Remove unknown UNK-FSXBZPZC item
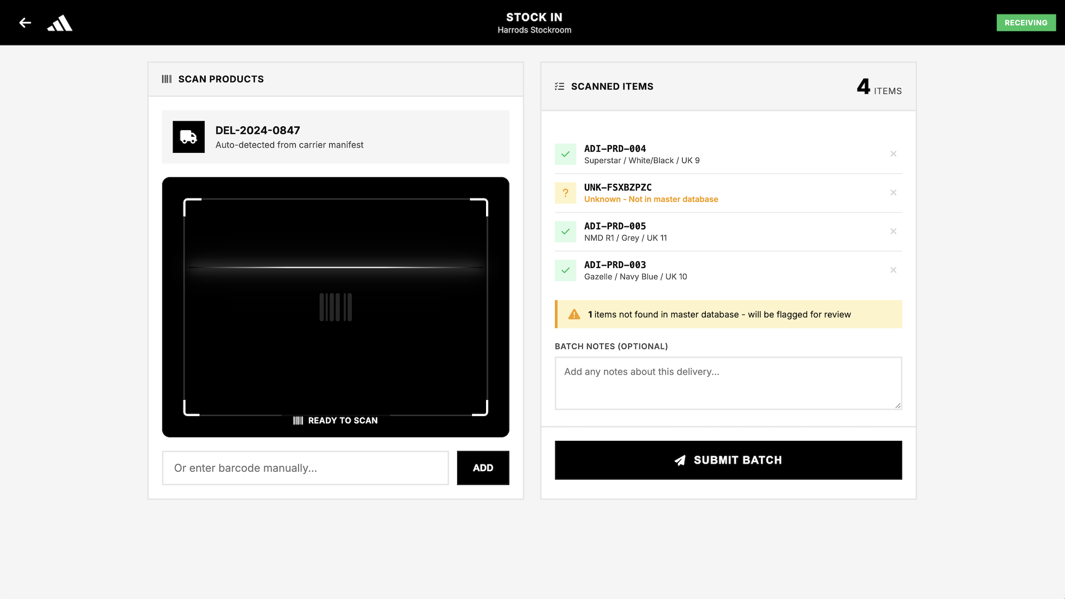1065x599 pixels. (x=893, y=193)
